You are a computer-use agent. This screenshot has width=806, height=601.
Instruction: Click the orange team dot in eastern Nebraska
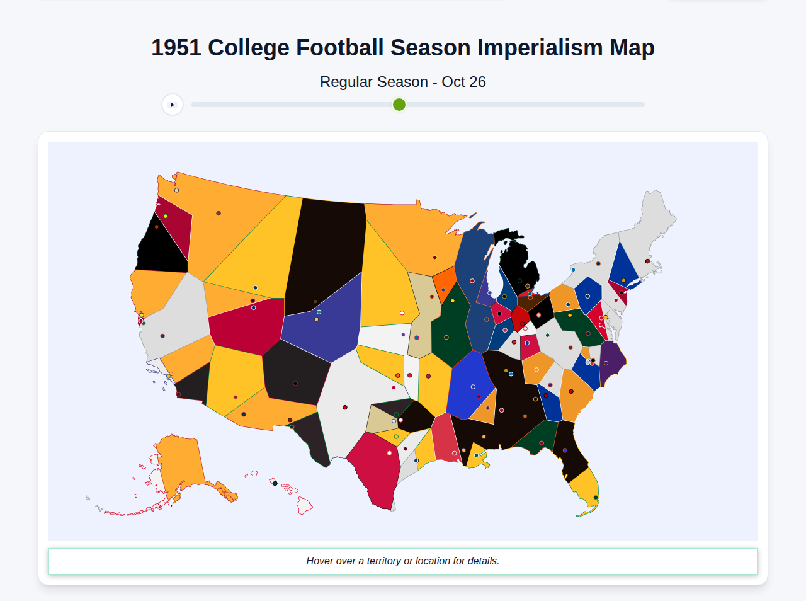(x=398, y=375)
